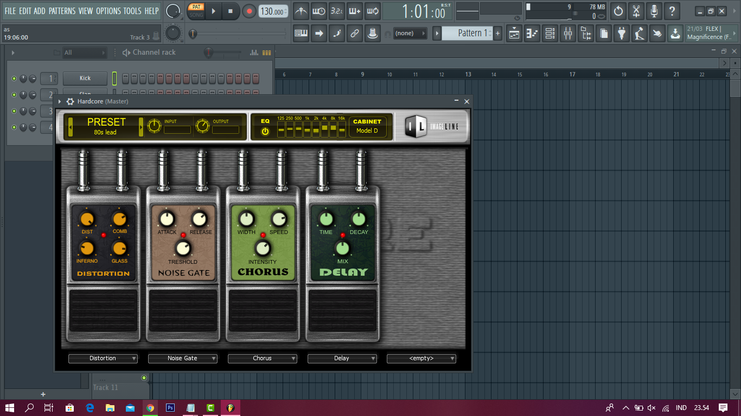This screenshot has width=741, height=416.
Task: Click the save-to-disk download arrow icon
Action: point(674,34)
